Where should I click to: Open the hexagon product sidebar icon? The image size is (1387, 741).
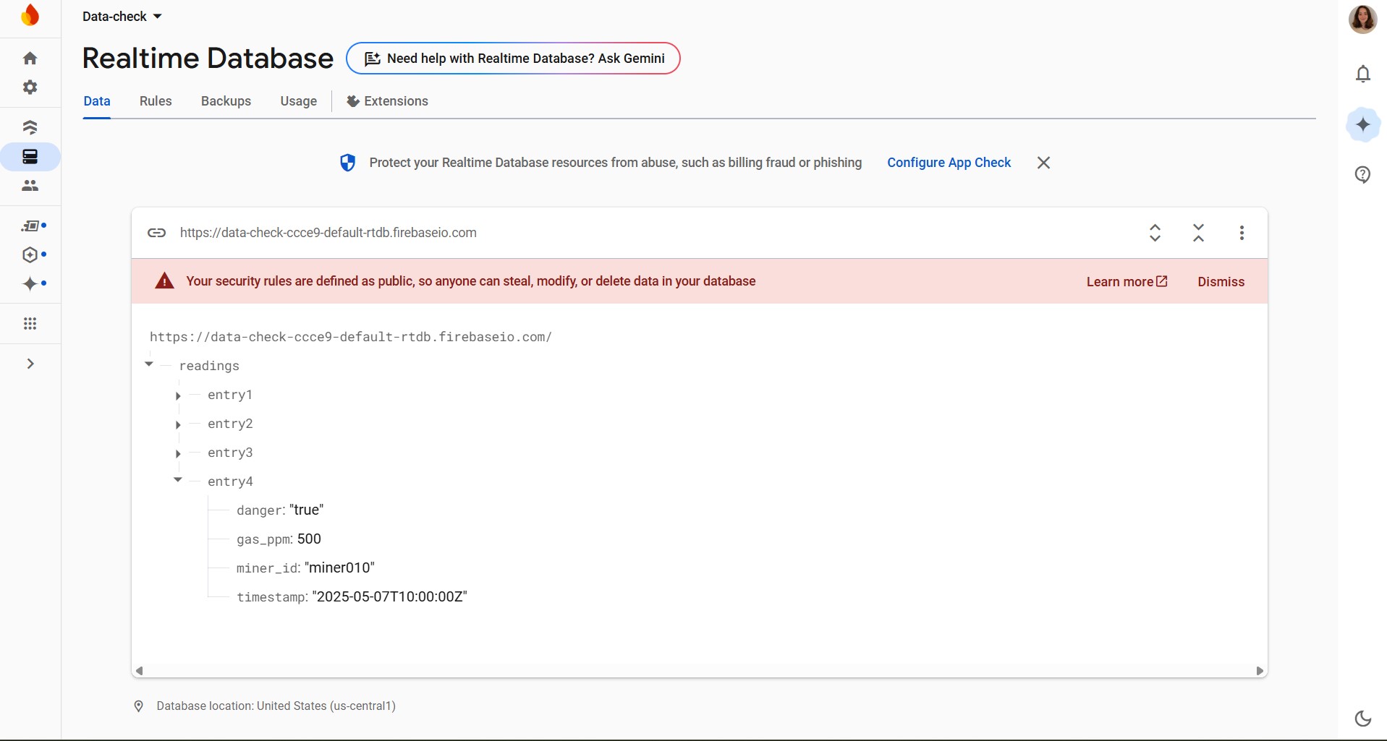click(30, 254)
